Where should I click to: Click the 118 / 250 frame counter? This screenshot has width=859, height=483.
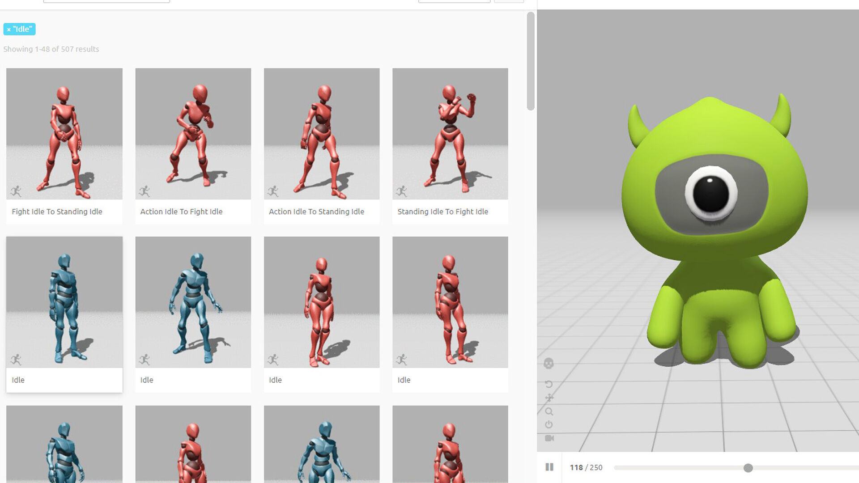click(586, 467)
